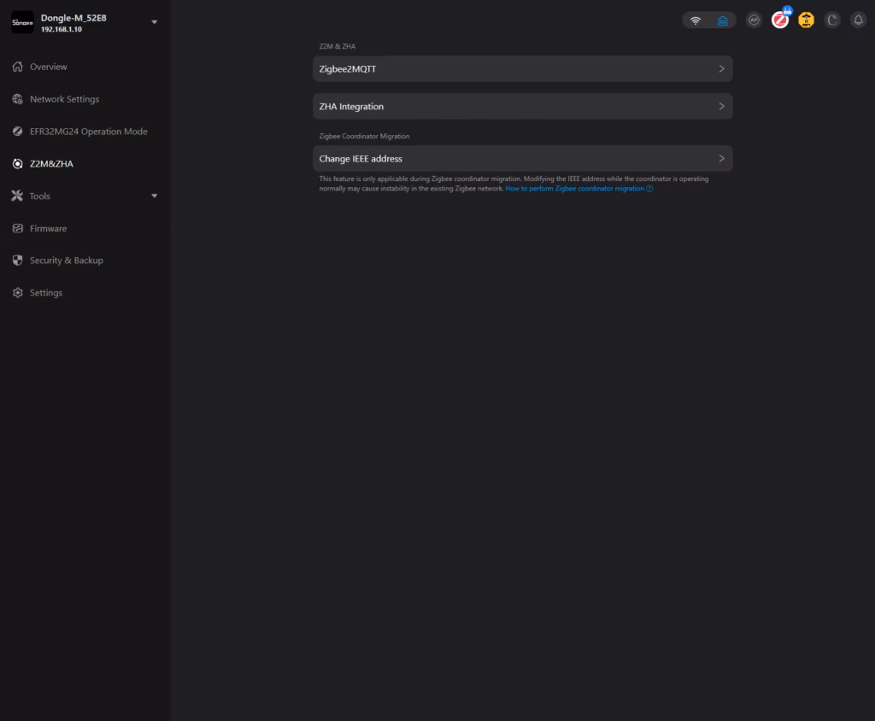
Task: Expand Zigbee2MQTT row chevron
Action: [x=721, y=69]
